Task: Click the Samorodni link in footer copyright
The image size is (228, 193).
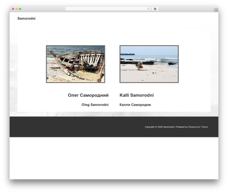Action: (x=168, y=127)
